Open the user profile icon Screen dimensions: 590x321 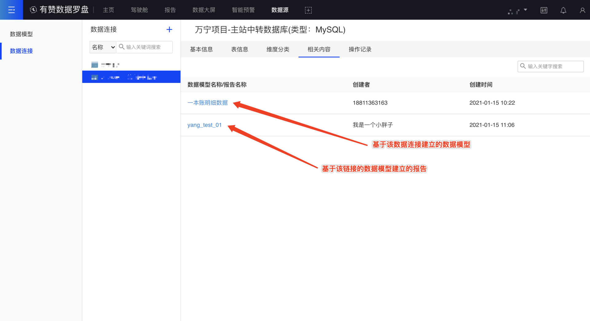(x=582, y=10)
